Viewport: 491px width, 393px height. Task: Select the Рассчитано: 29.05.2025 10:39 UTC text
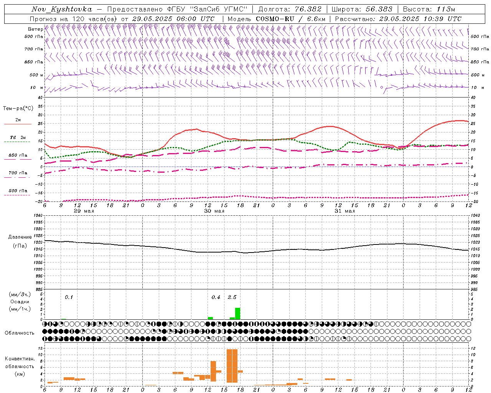(x=398, y=19)
